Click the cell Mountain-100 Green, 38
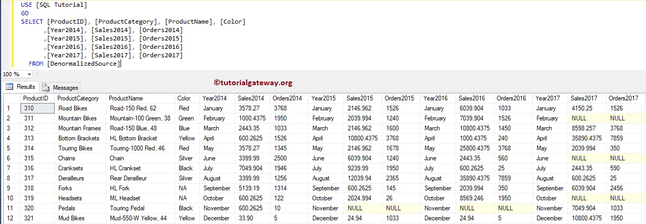The width and height of the screenshot is (646, 224). pos(140,118)
